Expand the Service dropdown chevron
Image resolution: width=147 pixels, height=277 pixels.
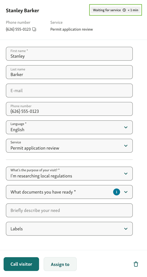tap(126, 145)
